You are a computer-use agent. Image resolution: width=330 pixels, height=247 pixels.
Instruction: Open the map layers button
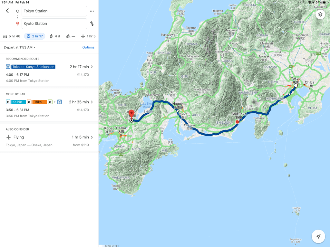[x=320, y=14]
